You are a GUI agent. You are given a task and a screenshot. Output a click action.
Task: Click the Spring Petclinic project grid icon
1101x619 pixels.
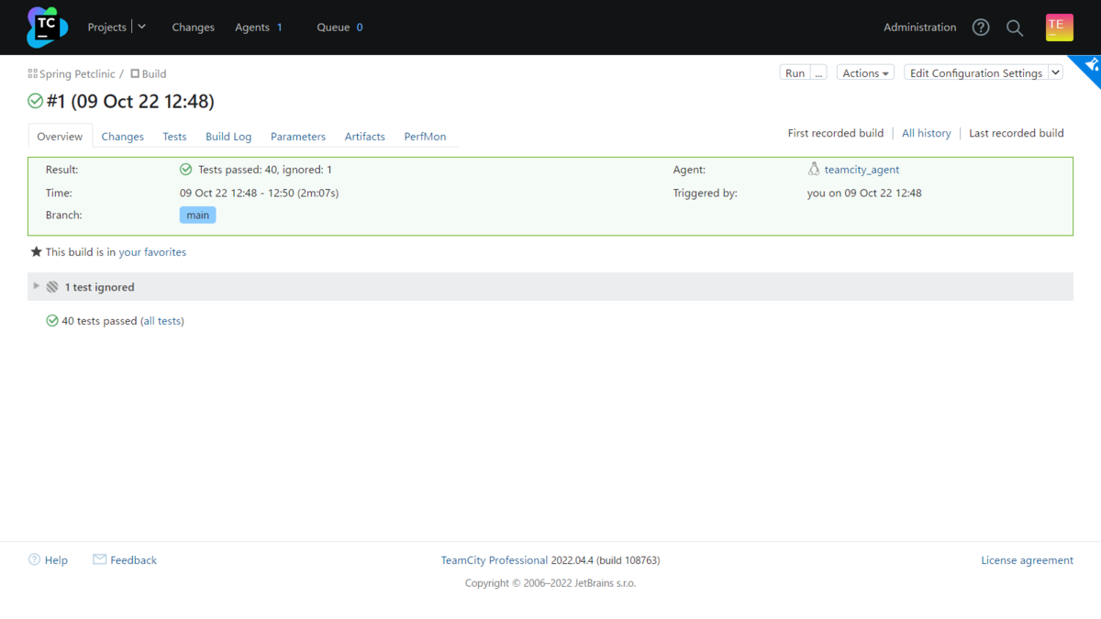pos(33,73)
